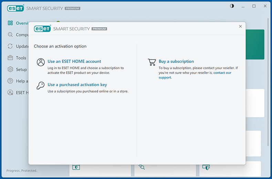Image resolution: width=272 pixels, height=179 pixels.
Task: Click the ESET HOME account icon in sidebar
Action: coord(10,93)
